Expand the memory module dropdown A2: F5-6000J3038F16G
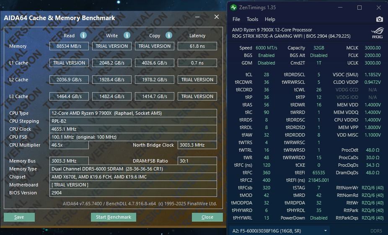 tap(326, 231)
